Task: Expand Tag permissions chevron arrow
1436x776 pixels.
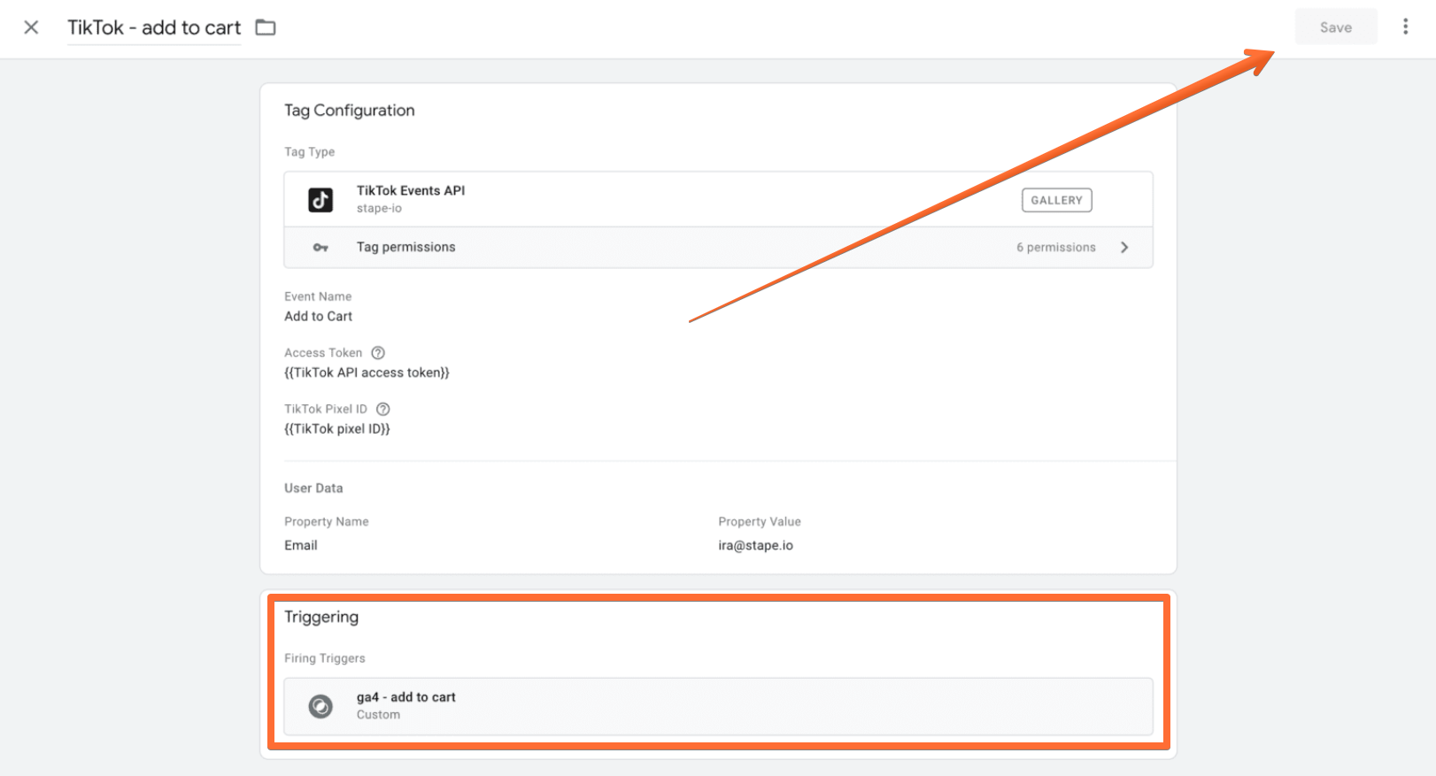Action: point(1124,248)
